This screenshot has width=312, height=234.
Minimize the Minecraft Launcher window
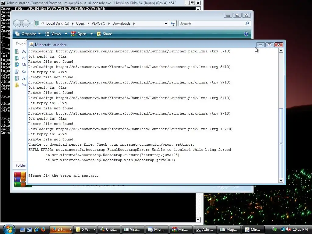pyautogui.click(x=260, y=45)
